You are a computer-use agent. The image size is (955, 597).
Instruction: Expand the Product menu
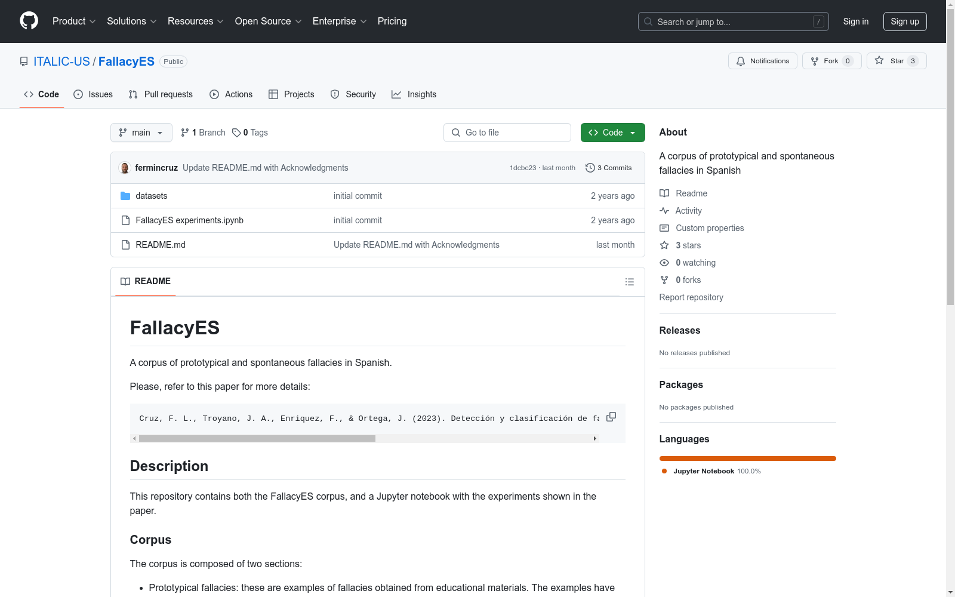tap(74, 21)
